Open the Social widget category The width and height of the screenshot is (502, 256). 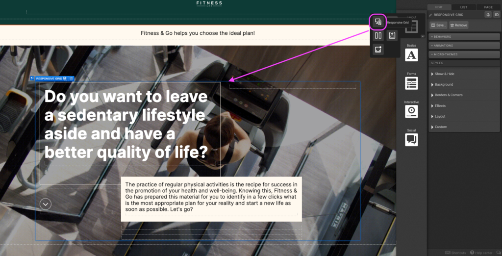click(x=411, y=140)
